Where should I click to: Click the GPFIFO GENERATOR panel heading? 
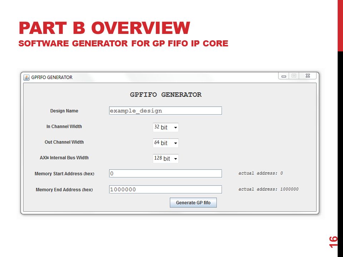click(x=165, y=95)
